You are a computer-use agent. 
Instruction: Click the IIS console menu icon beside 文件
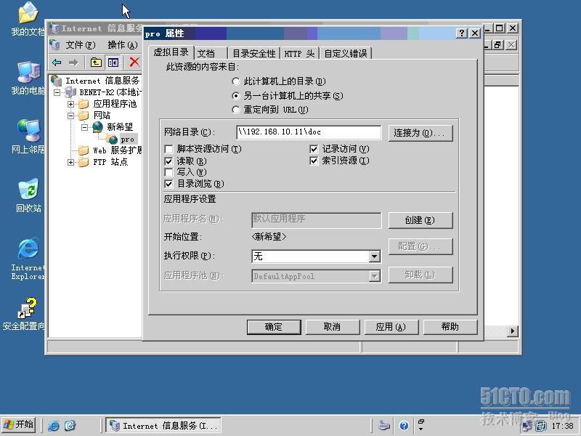[55, 45]
